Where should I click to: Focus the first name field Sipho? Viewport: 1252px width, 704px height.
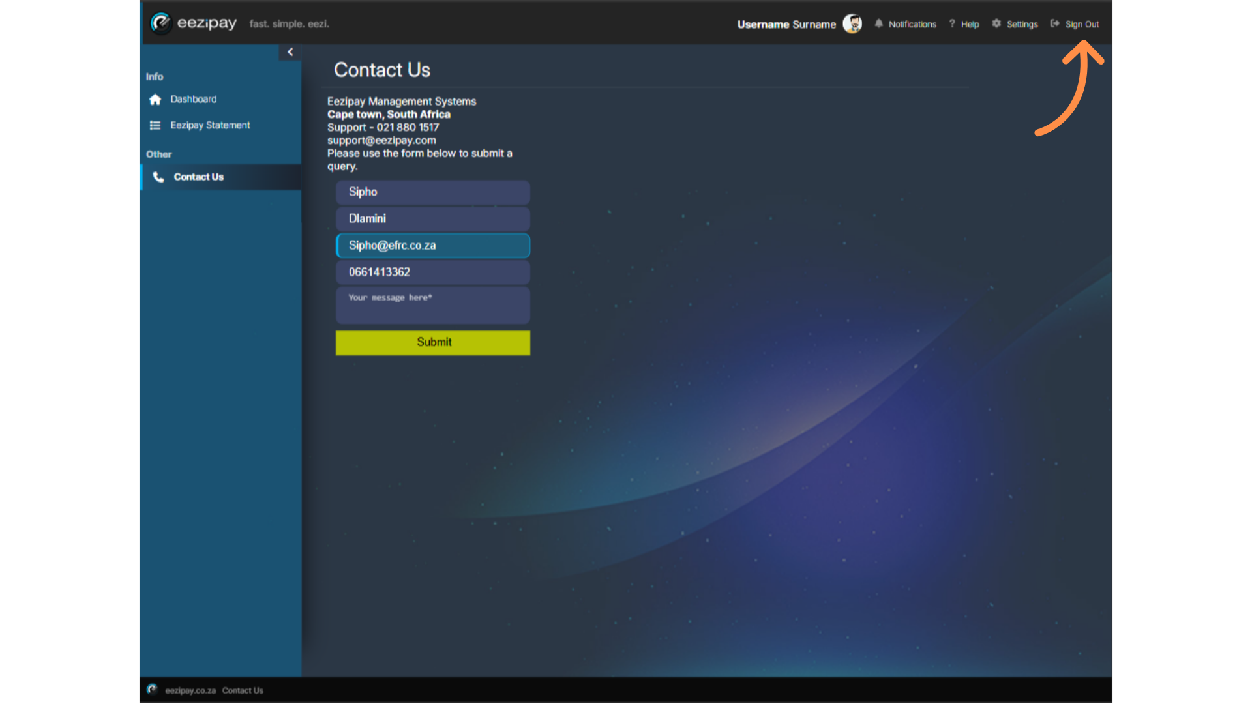(433, 192)
